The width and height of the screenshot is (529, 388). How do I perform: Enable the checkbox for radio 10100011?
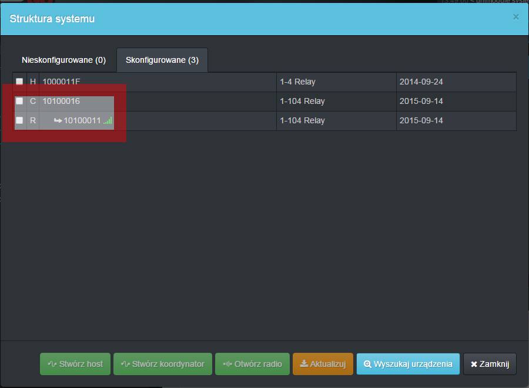point(19,120)
